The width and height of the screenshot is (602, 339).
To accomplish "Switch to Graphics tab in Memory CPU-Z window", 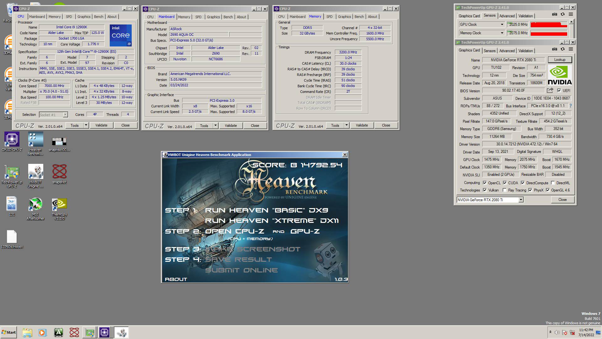I will point(344,17).
